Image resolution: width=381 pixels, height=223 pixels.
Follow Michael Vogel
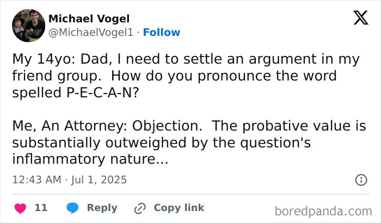tap(161, 33)
